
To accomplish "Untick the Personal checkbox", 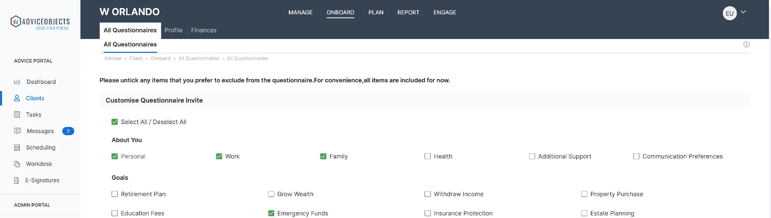I will pyautogui.click(x=115, y=156).
